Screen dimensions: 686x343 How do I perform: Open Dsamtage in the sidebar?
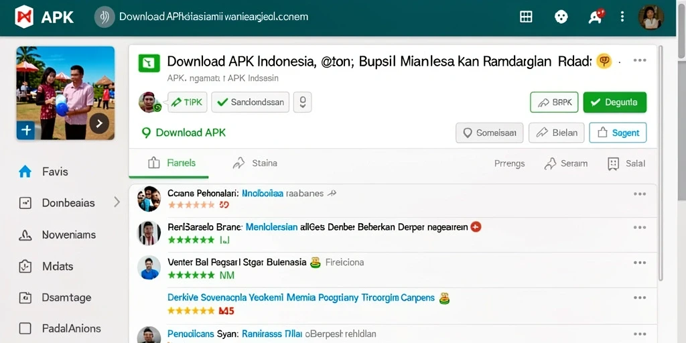pos(55,298)
